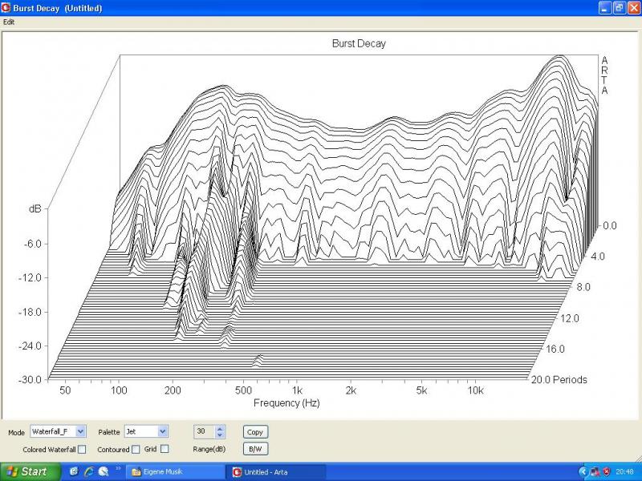Image resolution: width=642 pixels, height=481 pixels.
Task: Enable the Colored Waterfall checkbox
Action: [82, 450]
